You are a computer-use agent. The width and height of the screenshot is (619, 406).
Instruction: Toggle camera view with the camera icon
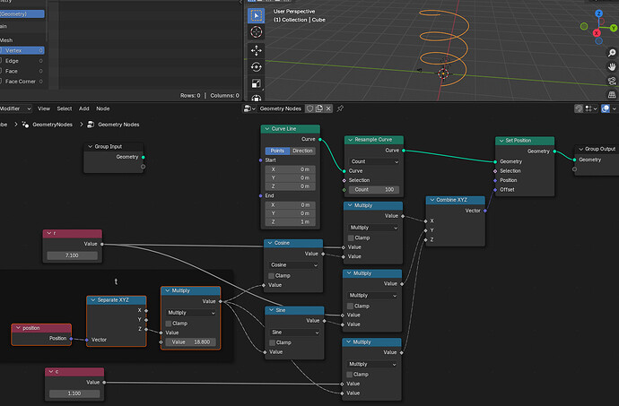(612, 81)
